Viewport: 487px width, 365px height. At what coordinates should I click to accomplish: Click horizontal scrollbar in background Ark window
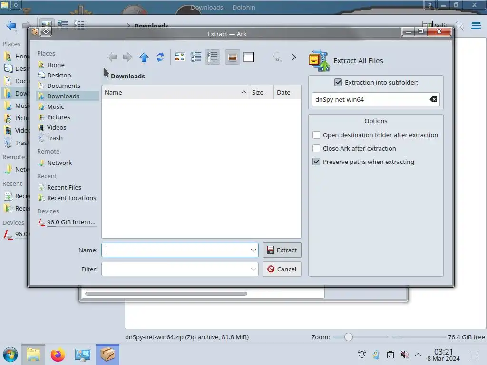166,294
